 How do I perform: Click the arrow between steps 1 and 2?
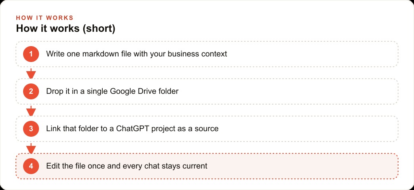coord(31,74)
